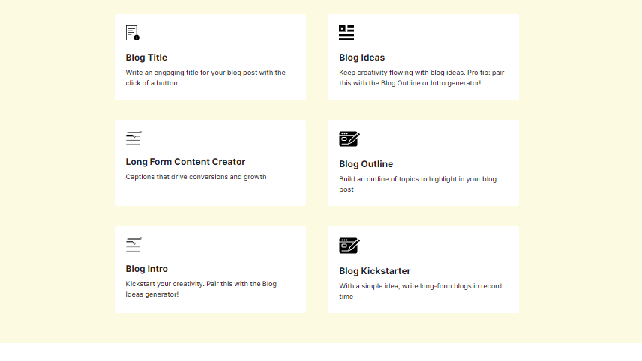Choose the Blog Intro tool card
642x361 pixels.
click(211, 270)
